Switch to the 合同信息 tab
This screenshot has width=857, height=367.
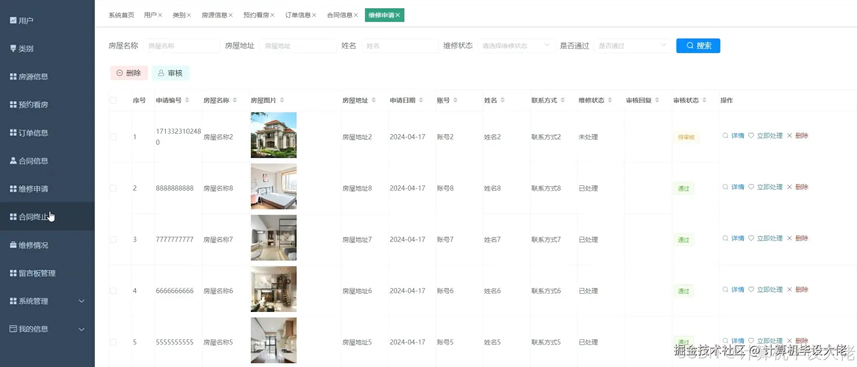(x=340, y=15)
